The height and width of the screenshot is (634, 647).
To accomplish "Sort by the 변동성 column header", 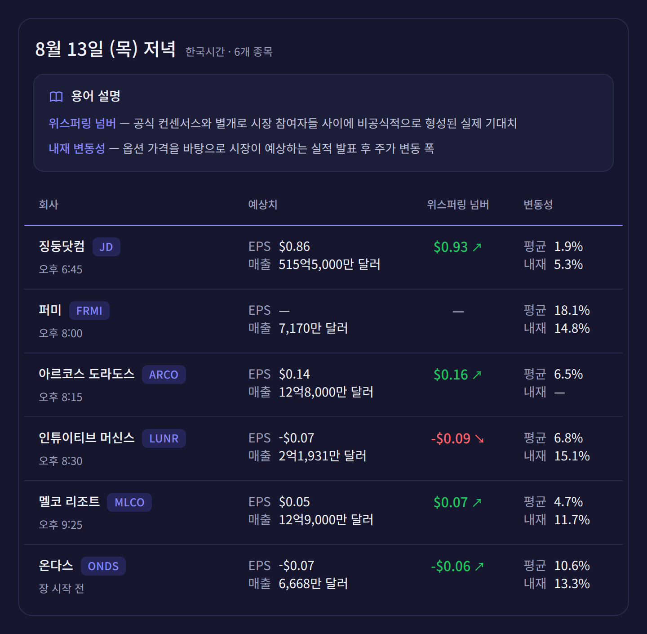I will 538,205.
